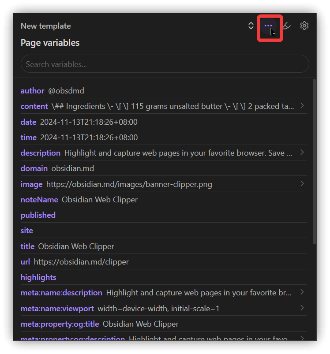Select the time variable
The width and height of the screenshot is (330, 354).
point(29,137)
